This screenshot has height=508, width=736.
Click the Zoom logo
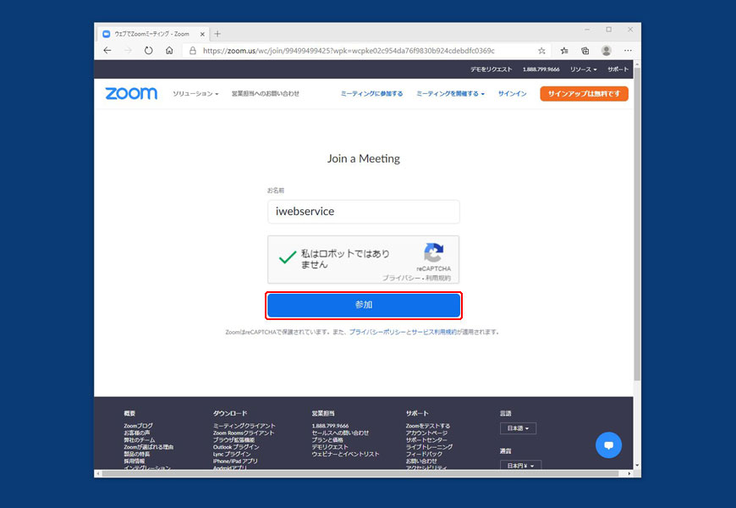point(131,93)
